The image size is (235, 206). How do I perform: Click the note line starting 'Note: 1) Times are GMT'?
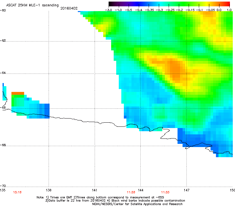[x=100, y=197]
